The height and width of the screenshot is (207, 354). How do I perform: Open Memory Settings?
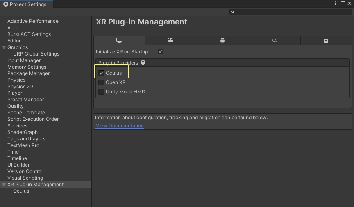point(27,67)
